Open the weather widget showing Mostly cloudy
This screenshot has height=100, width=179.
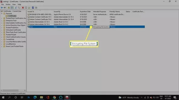tap(129, 98)
